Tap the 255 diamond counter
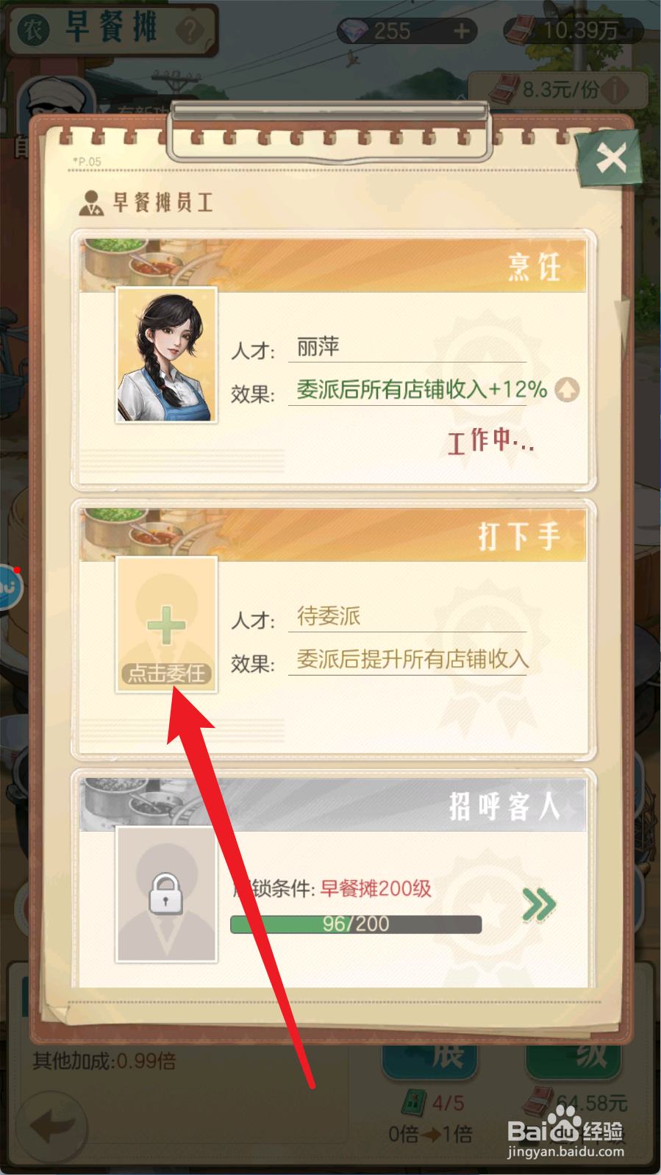Viewport: 661px width, 1175px height. pos(392,31)
